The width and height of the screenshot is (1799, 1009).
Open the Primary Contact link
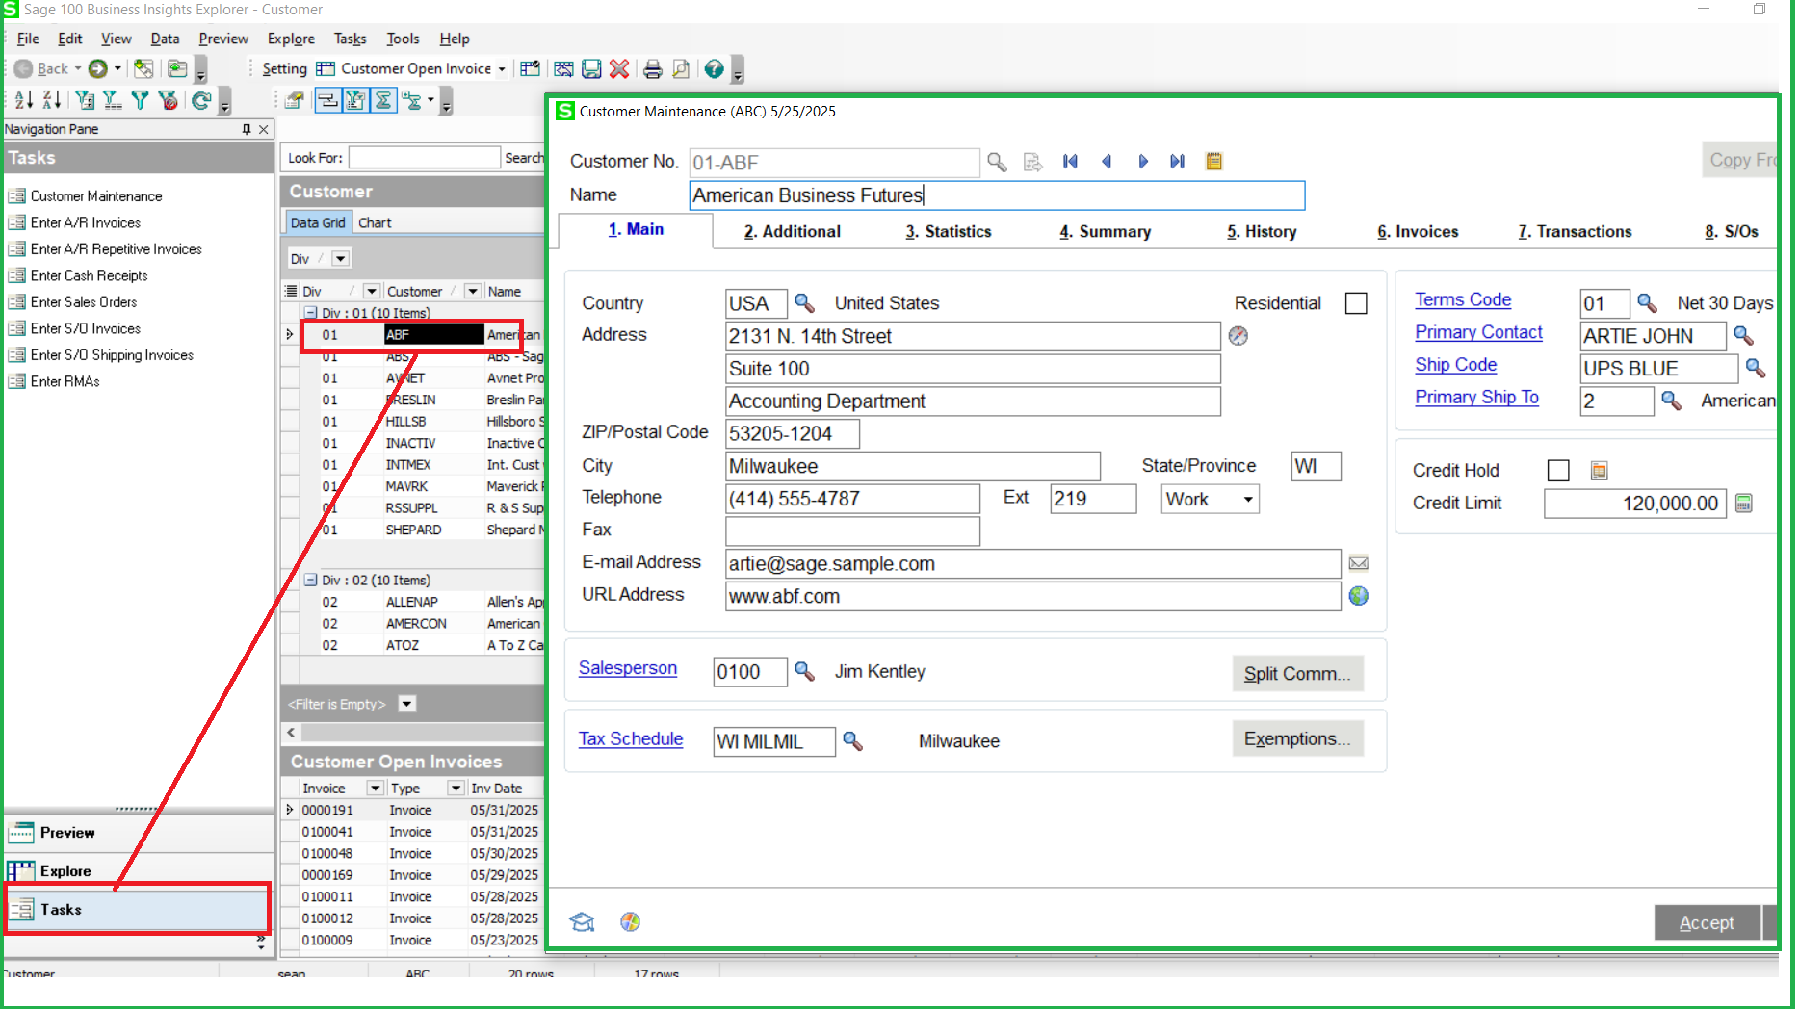coord(1478,332)
